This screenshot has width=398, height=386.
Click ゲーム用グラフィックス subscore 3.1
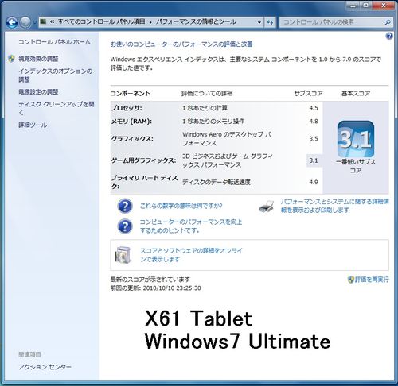(314, 160)
